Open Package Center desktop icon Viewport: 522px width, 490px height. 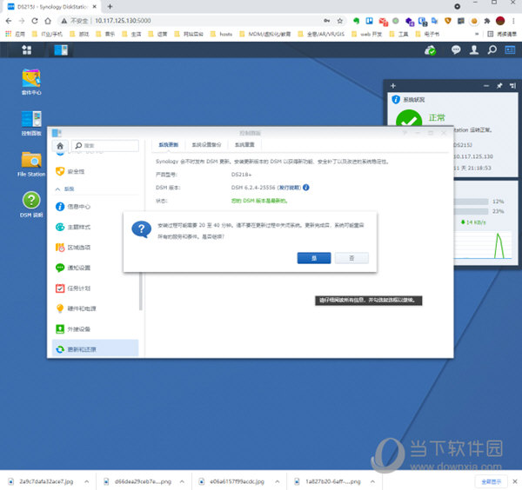click(31, 82)
